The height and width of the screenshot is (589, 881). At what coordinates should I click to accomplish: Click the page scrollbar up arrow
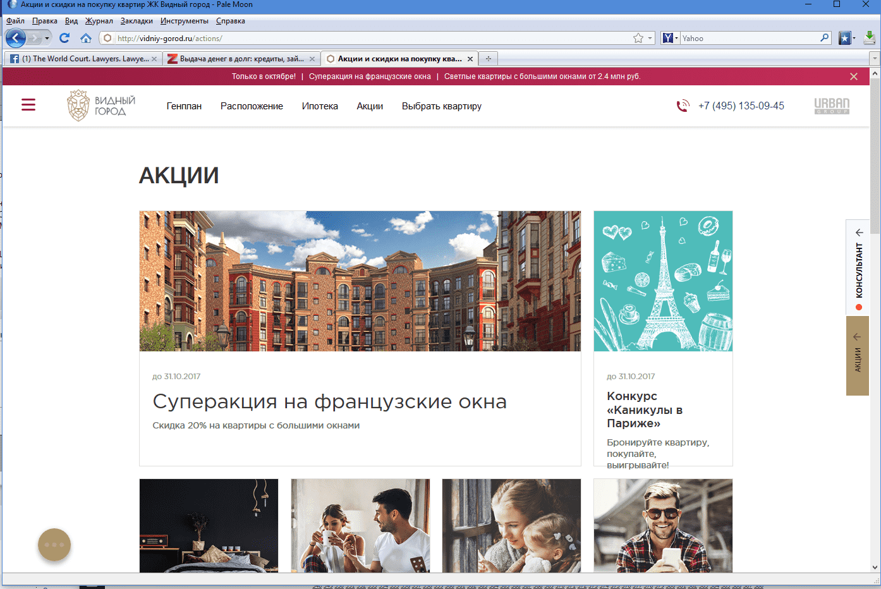tap(875, 73)
